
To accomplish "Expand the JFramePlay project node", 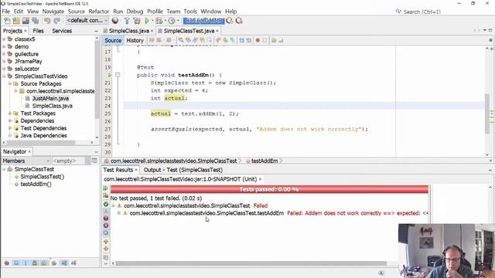I will 4,62.
